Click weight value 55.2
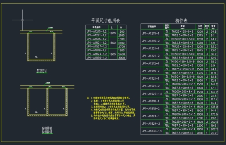The height and width of the screenshot is (145, 226). (x=214, y=62)
